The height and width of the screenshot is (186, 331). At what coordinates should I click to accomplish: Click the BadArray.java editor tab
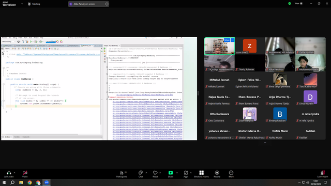coord(87,45)
